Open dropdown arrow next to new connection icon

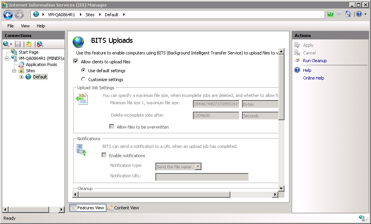point(11,44)
